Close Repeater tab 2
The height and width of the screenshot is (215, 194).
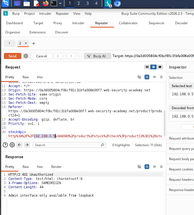pyautogui.click(x=26, y=43)
